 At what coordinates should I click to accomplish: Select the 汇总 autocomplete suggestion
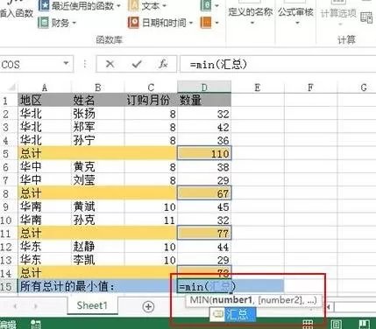point(233,314)
